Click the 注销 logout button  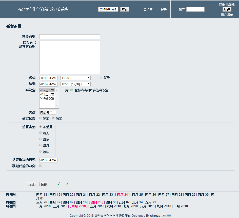(227, 9)
